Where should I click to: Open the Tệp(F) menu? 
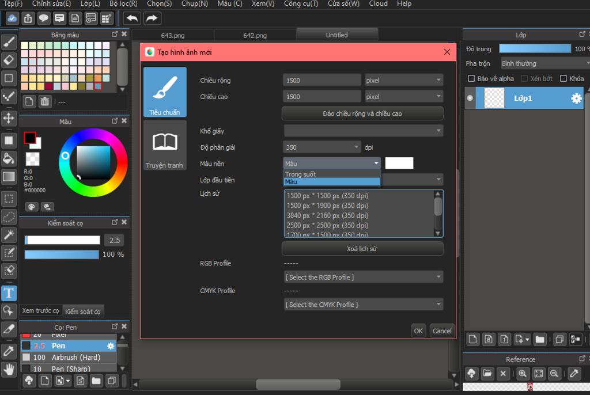13,4
